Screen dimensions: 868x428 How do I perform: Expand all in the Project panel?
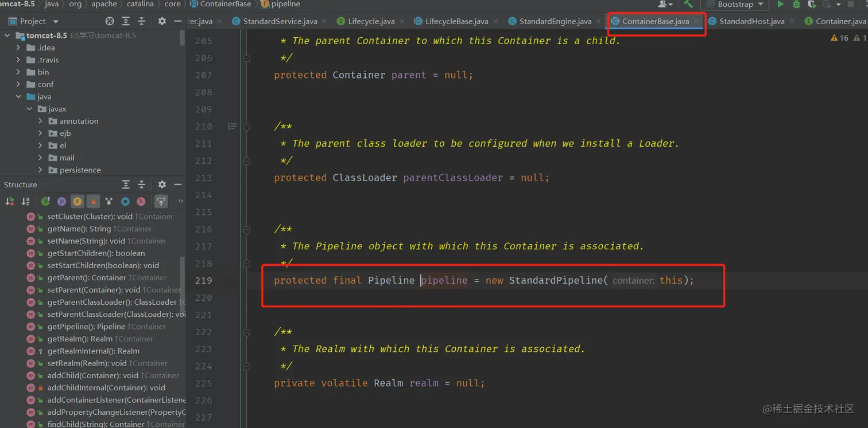tap(126, 21)
